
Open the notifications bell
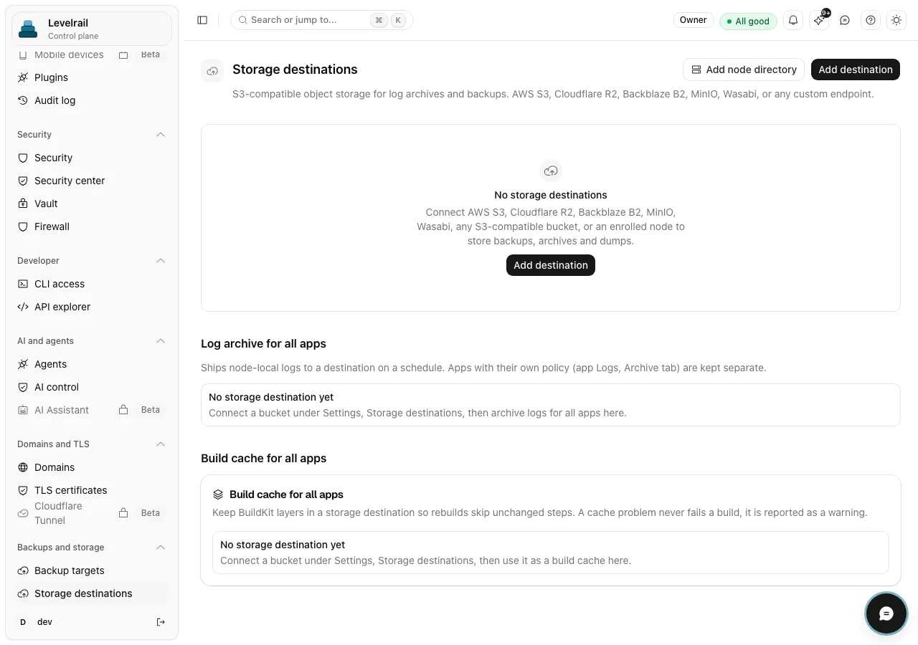tap(793, 20)
